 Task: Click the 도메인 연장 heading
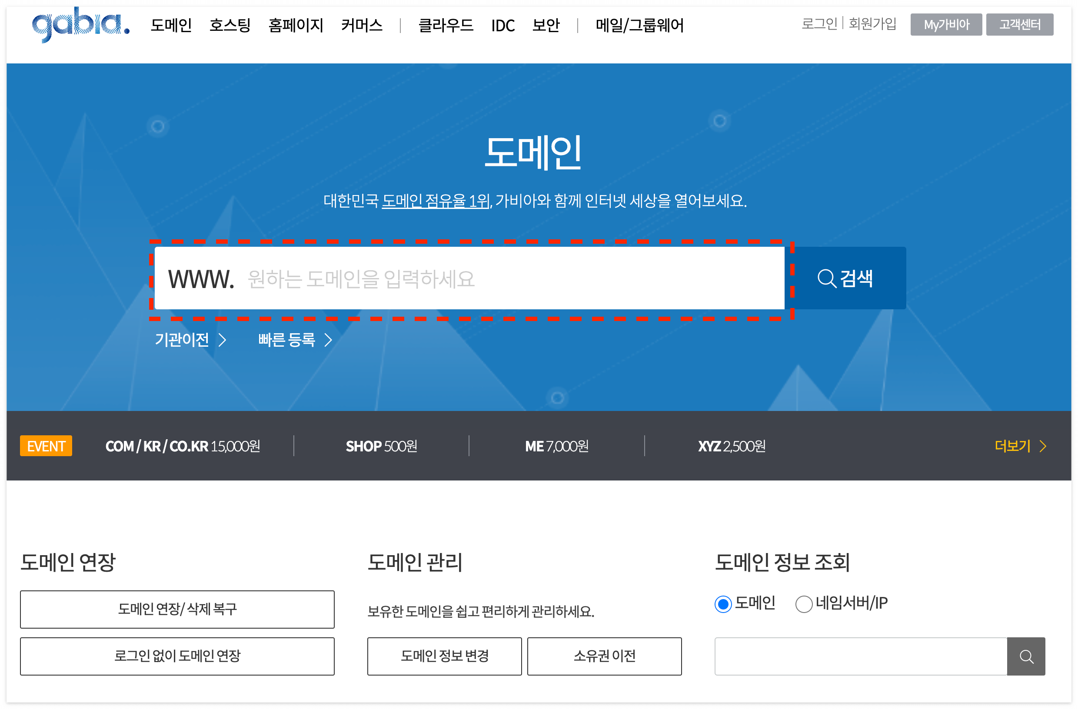(68, 562)
